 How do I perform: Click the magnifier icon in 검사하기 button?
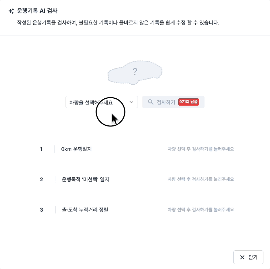150,102
